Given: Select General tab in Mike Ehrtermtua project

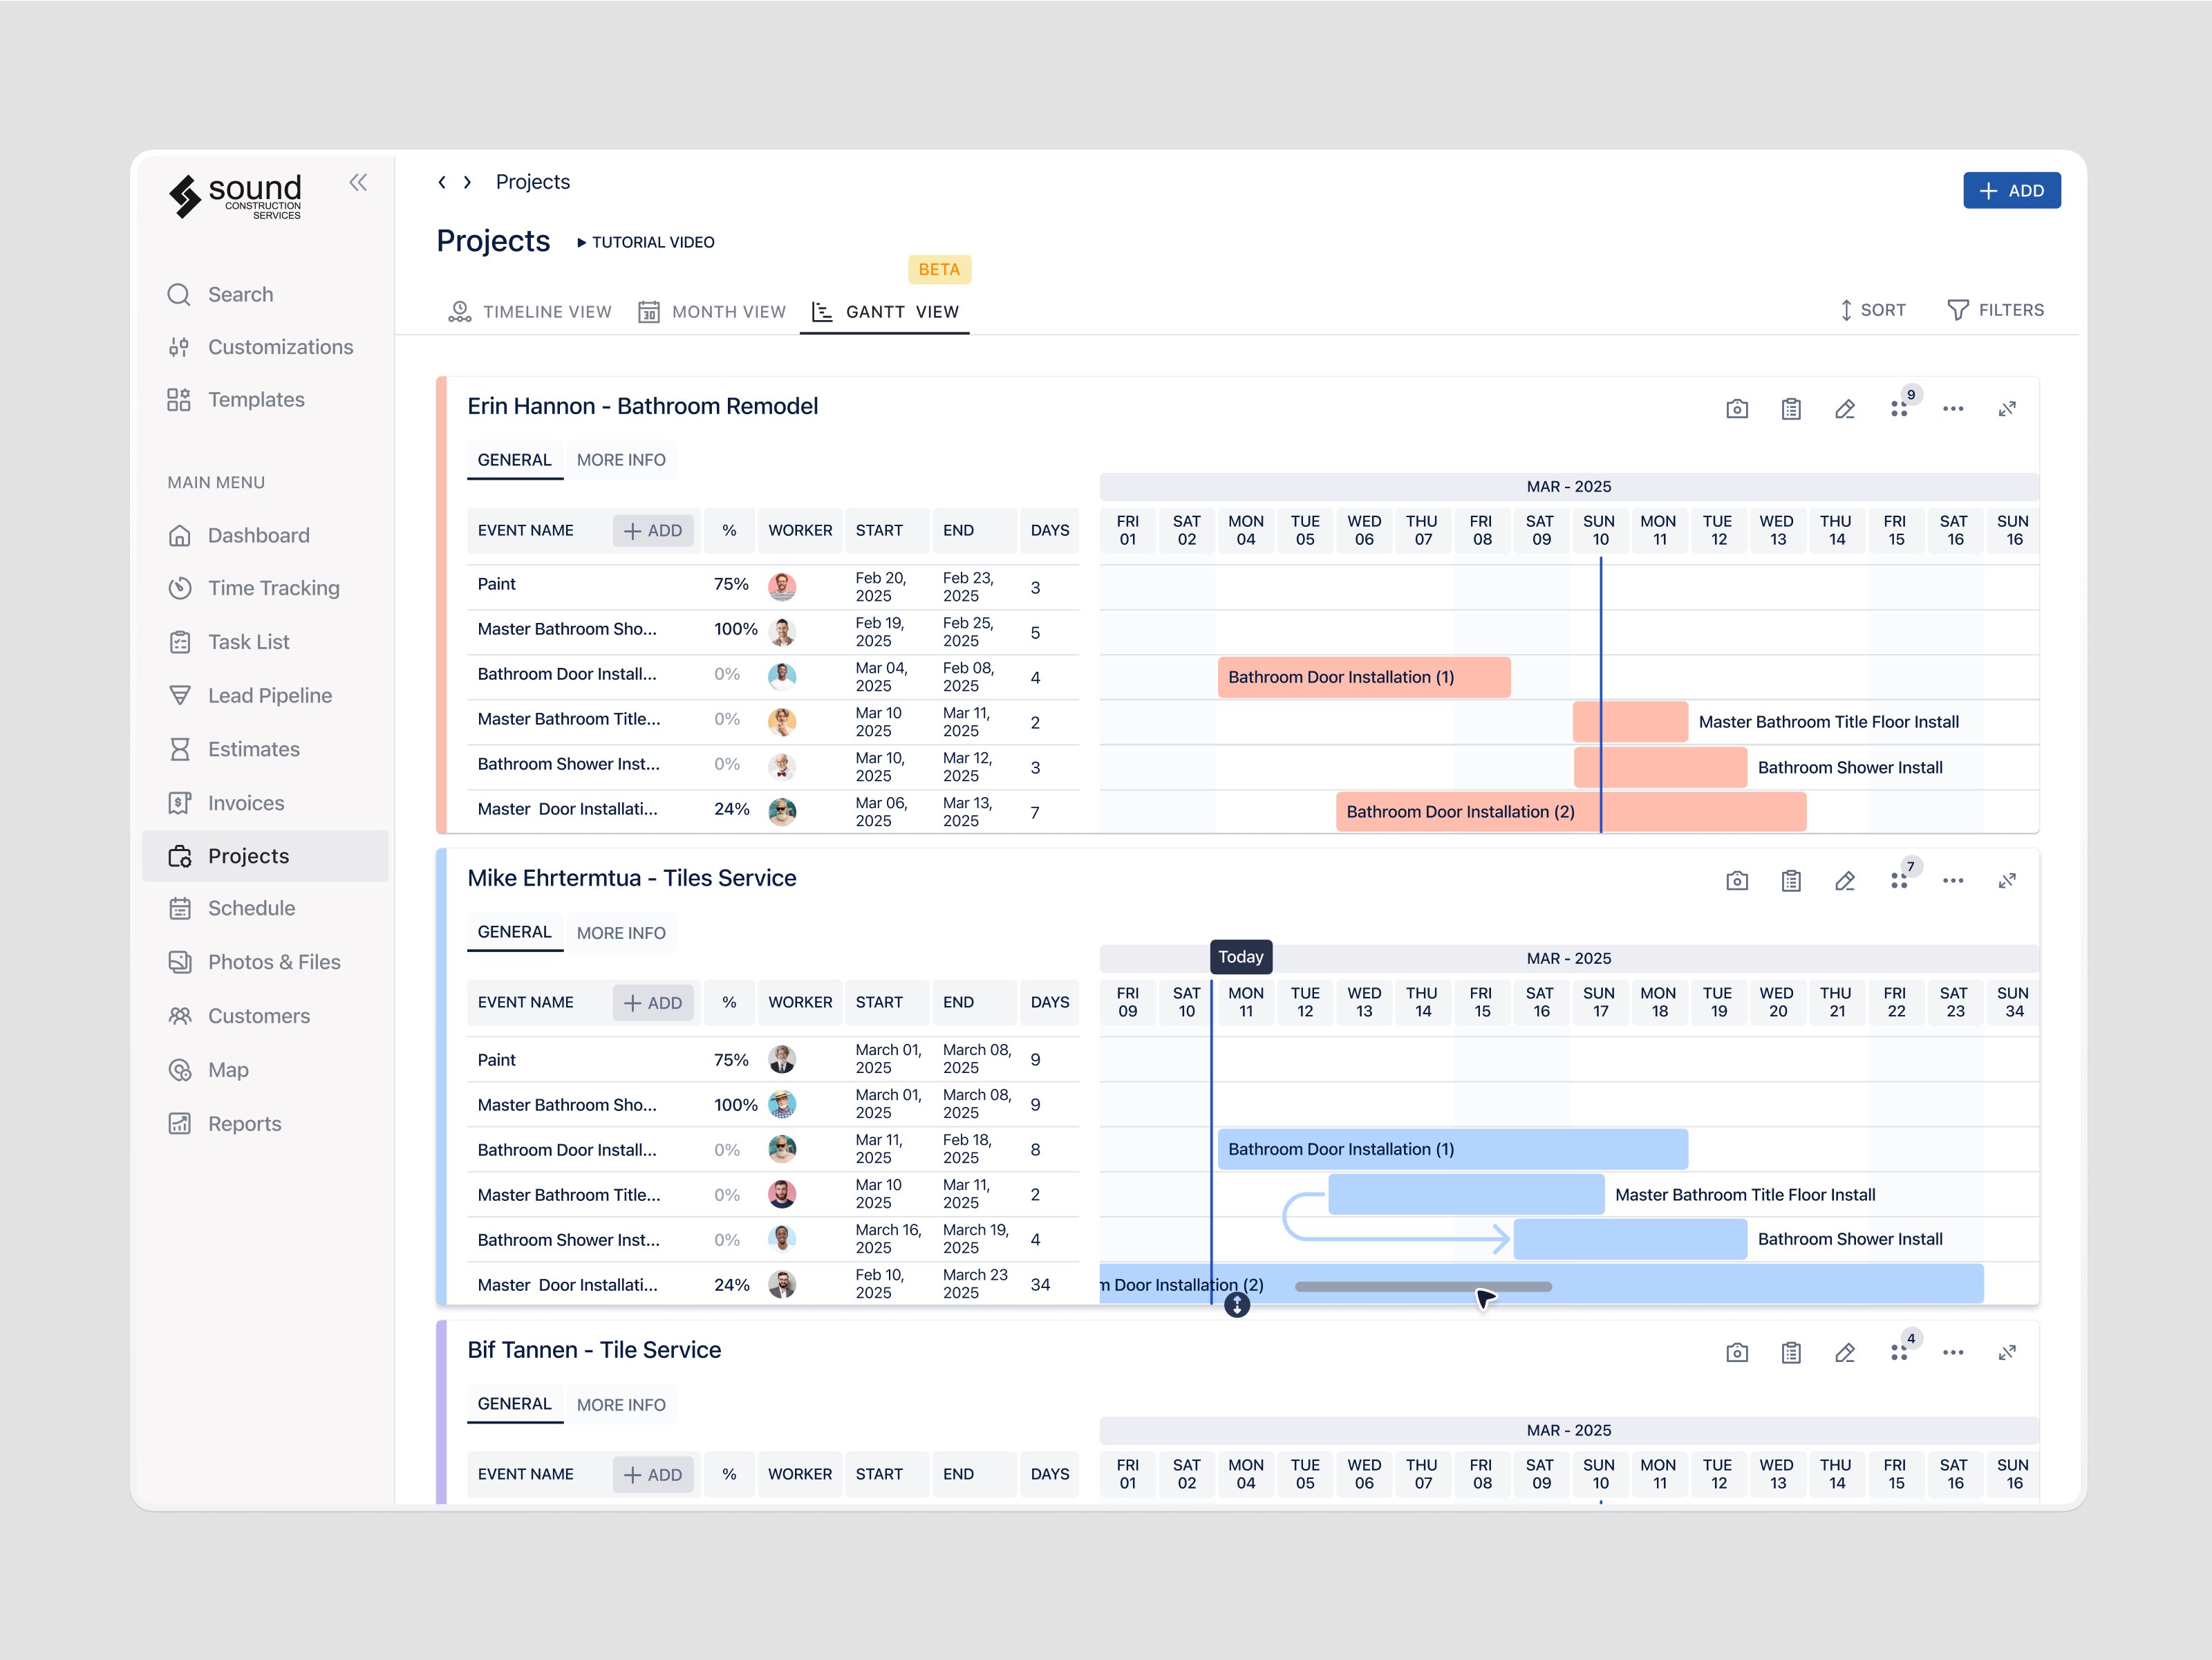Looking at the screenshot, I should 515,932.
